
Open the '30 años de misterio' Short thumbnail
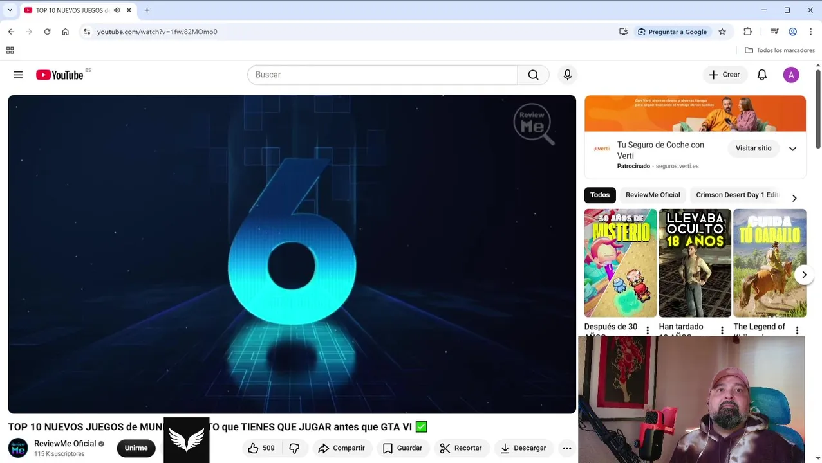(x=621, y=263)
